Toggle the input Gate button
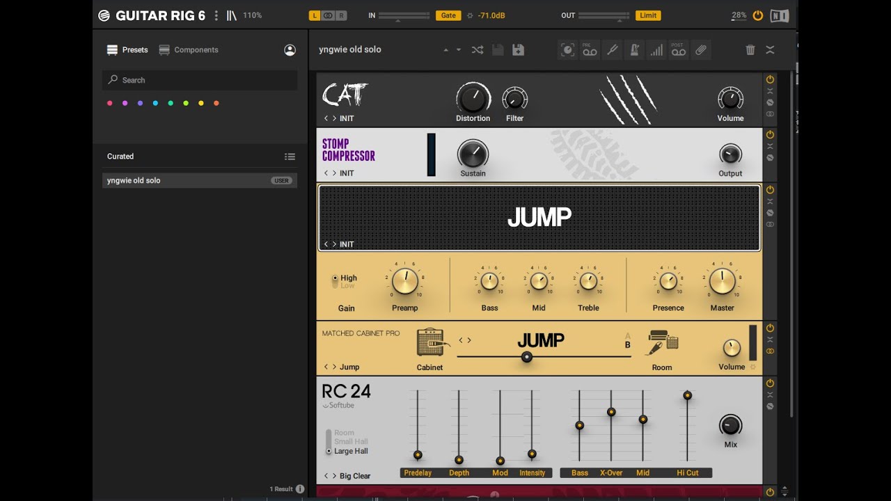The height and width of the screenshot is (501, 891). pyautogui.click(x=448, y=15)
